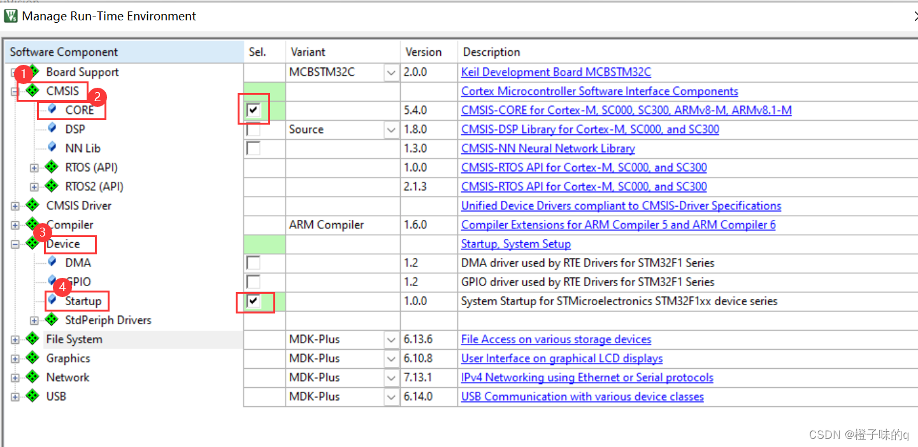Click the ARM Compiler variant cell
The width and height of the screenshot is (918, 447).
click(343, 225)
